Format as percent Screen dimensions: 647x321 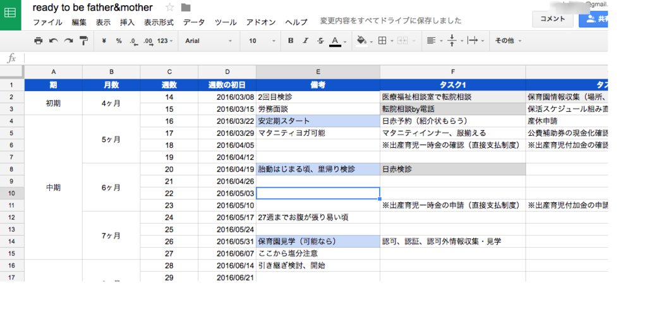click(x=119, y=40)
